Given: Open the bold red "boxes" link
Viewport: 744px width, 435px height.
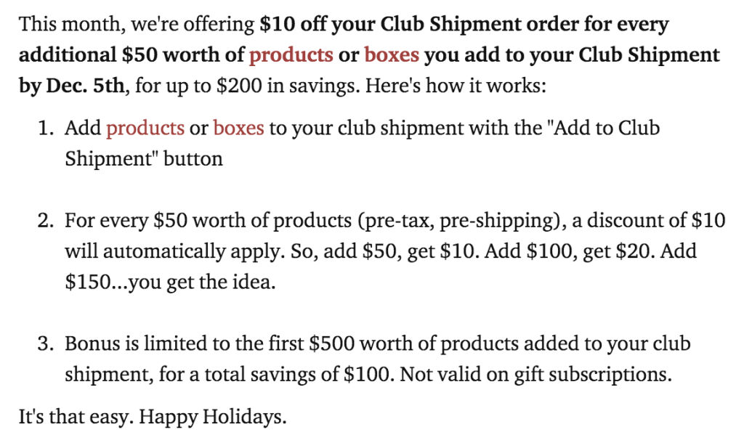Looking at the screenshot, I should click(x=392, y=54).
